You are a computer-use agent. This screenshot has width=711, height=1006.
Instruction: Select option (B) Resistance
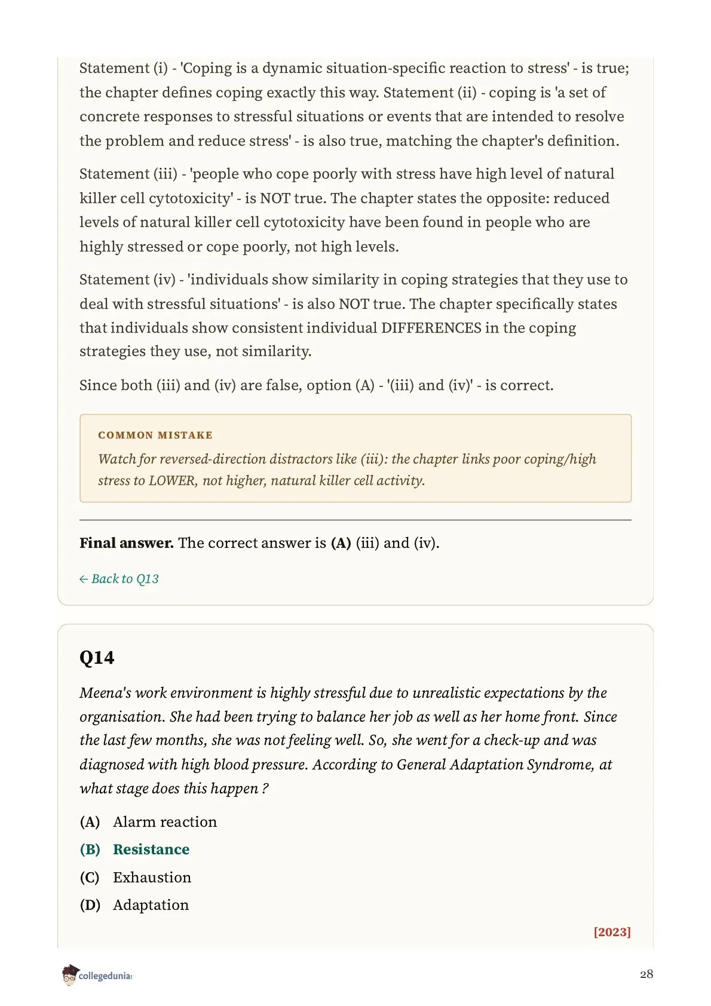[134, 849]
